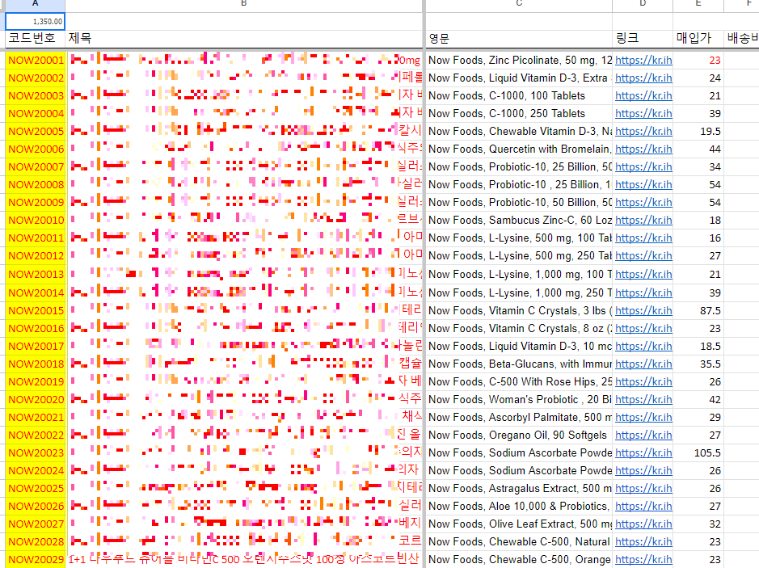
Task: Open link in the NOW20008 row
Action: tap(643, 184)
